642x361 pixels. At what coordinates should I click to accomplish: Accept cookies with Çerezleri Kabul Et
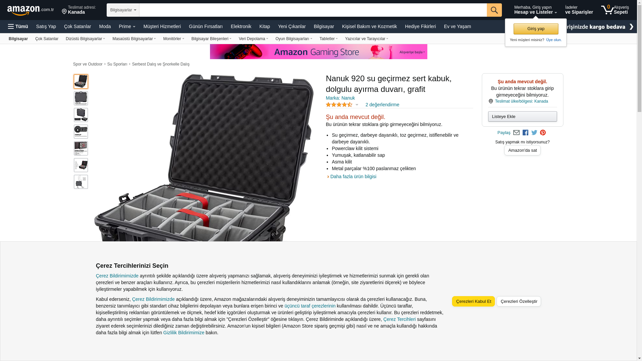pyautogui.click(x=473, y=302)
